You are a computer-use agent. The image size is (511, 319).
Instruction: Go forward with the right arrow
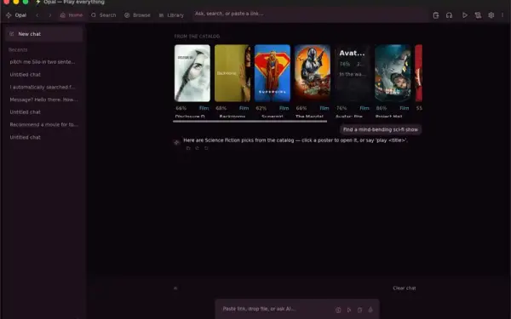tap(49, 15)
